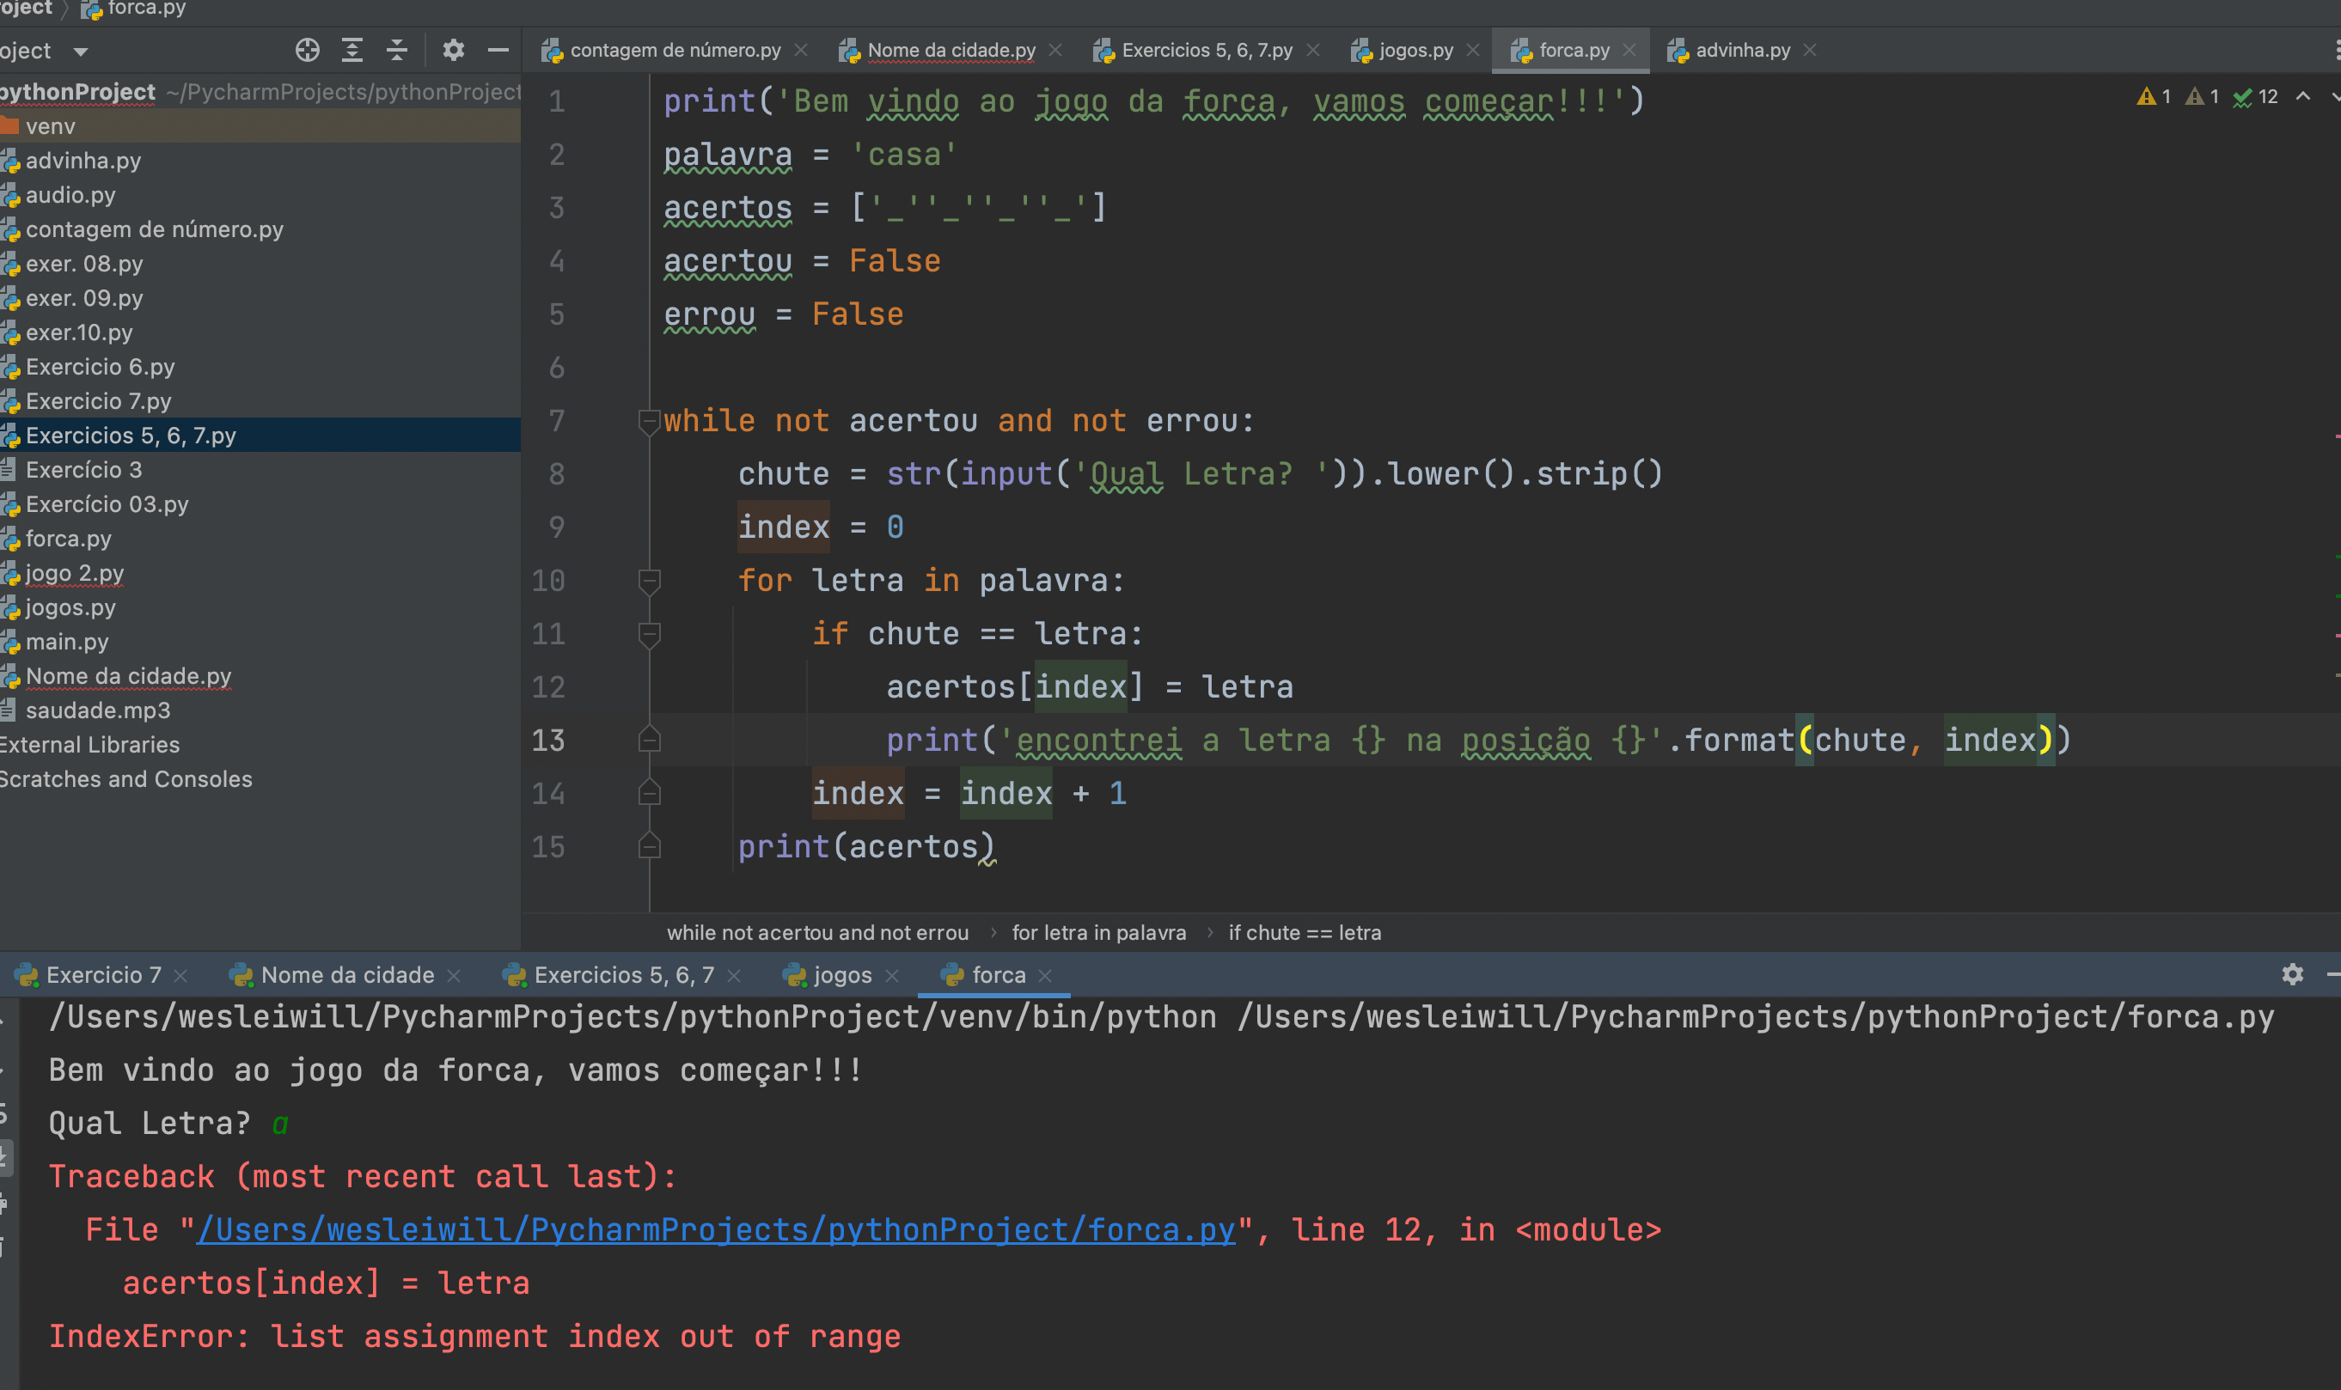
Task: Select saudade.mp3 in project tree
Action: tap(97, 710)
